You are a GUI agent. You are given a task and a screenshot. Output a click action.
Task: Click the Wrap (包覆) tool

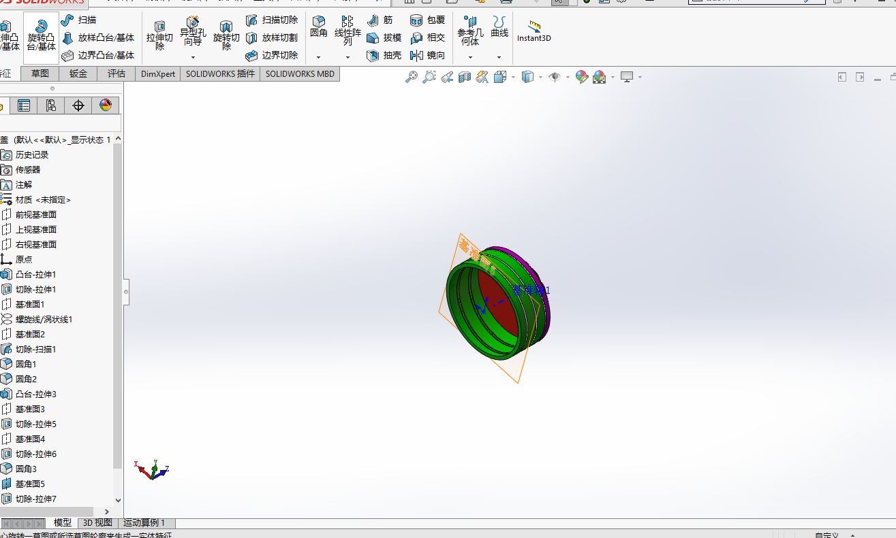428,20
